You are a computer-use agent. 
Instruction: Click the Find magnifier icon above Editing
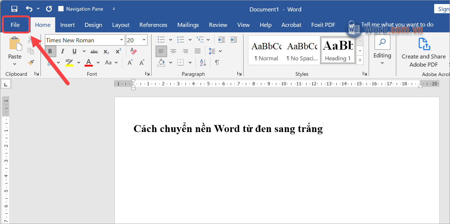click(382, 42)
